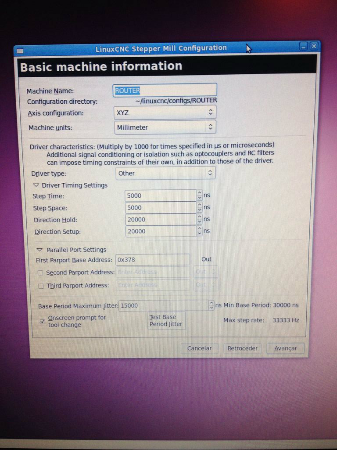Click the Basic machine information heading

click(x=101, y=67)
